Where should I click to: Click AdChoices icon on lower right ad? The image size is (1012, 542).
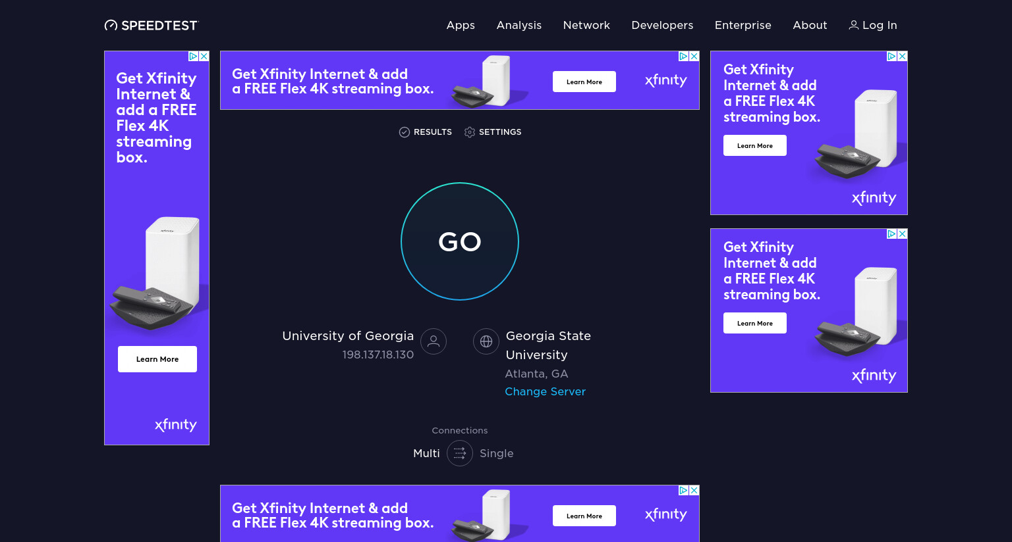[x=892, y=234]
